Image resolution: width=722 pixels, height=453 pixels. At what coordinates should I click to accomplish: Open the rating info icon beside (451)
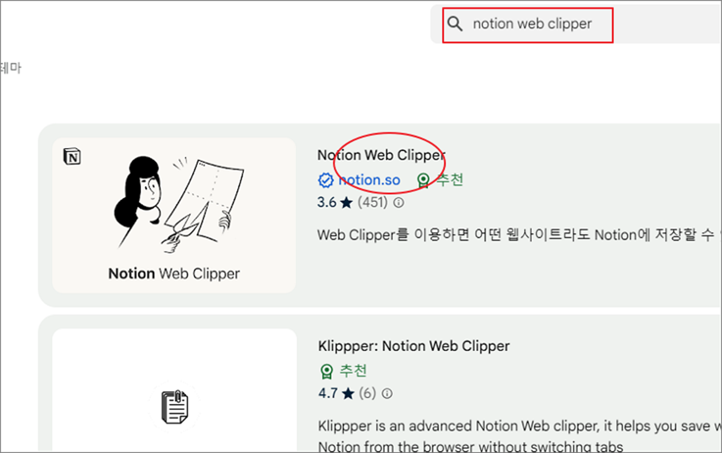(399, 203)
